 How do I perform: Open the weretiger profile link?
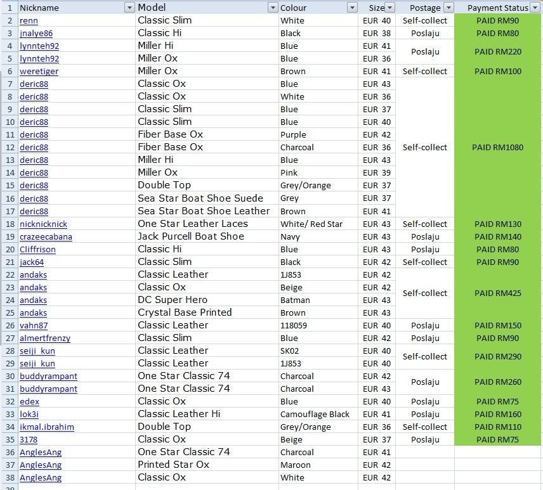pos(39,72)
